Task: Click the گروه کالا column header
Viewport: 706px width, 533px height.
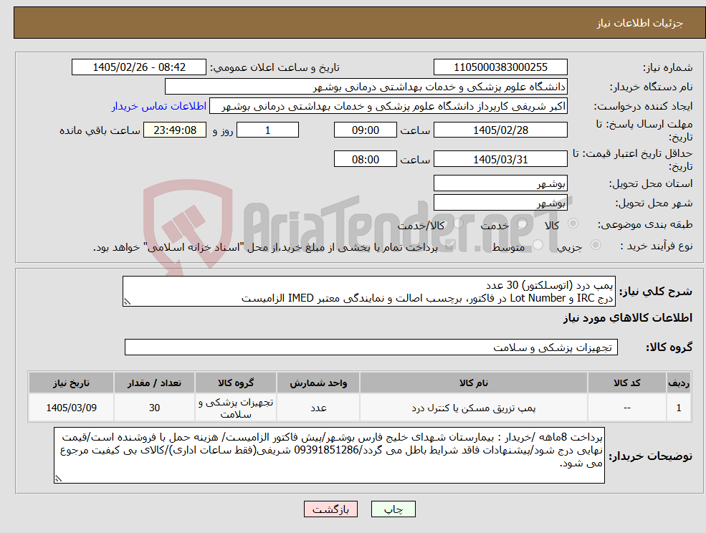Action: click(x=236, y=383)
